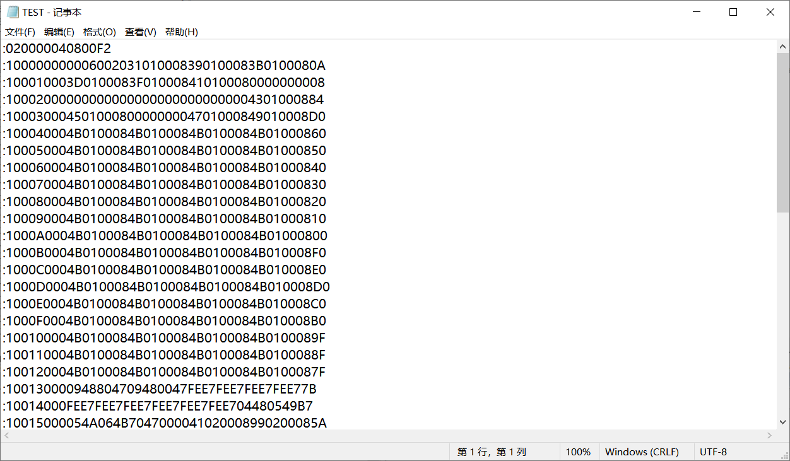The image size is (790, 461).
Task: Click the vertical scrollbar up arrow
Action: tap(782, 46)
